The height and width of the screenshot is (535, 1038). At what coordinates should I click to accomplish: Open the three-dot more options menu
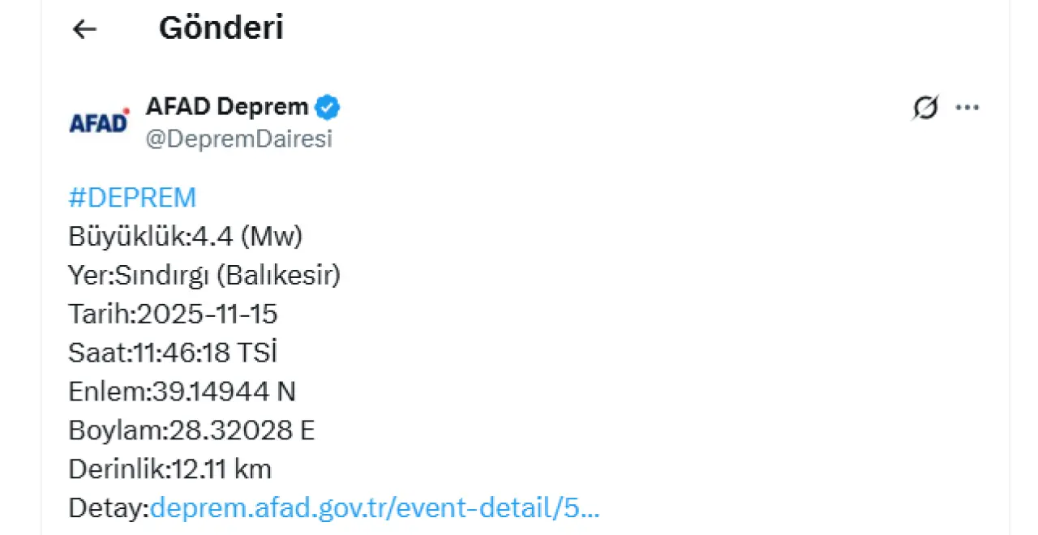point(967,108)
